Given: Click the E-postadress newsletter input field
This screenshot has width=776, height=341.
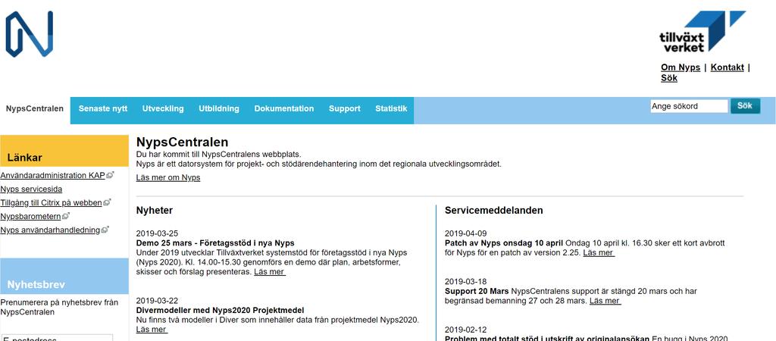Looking at the screenshot, I should (x=56, y=337).
